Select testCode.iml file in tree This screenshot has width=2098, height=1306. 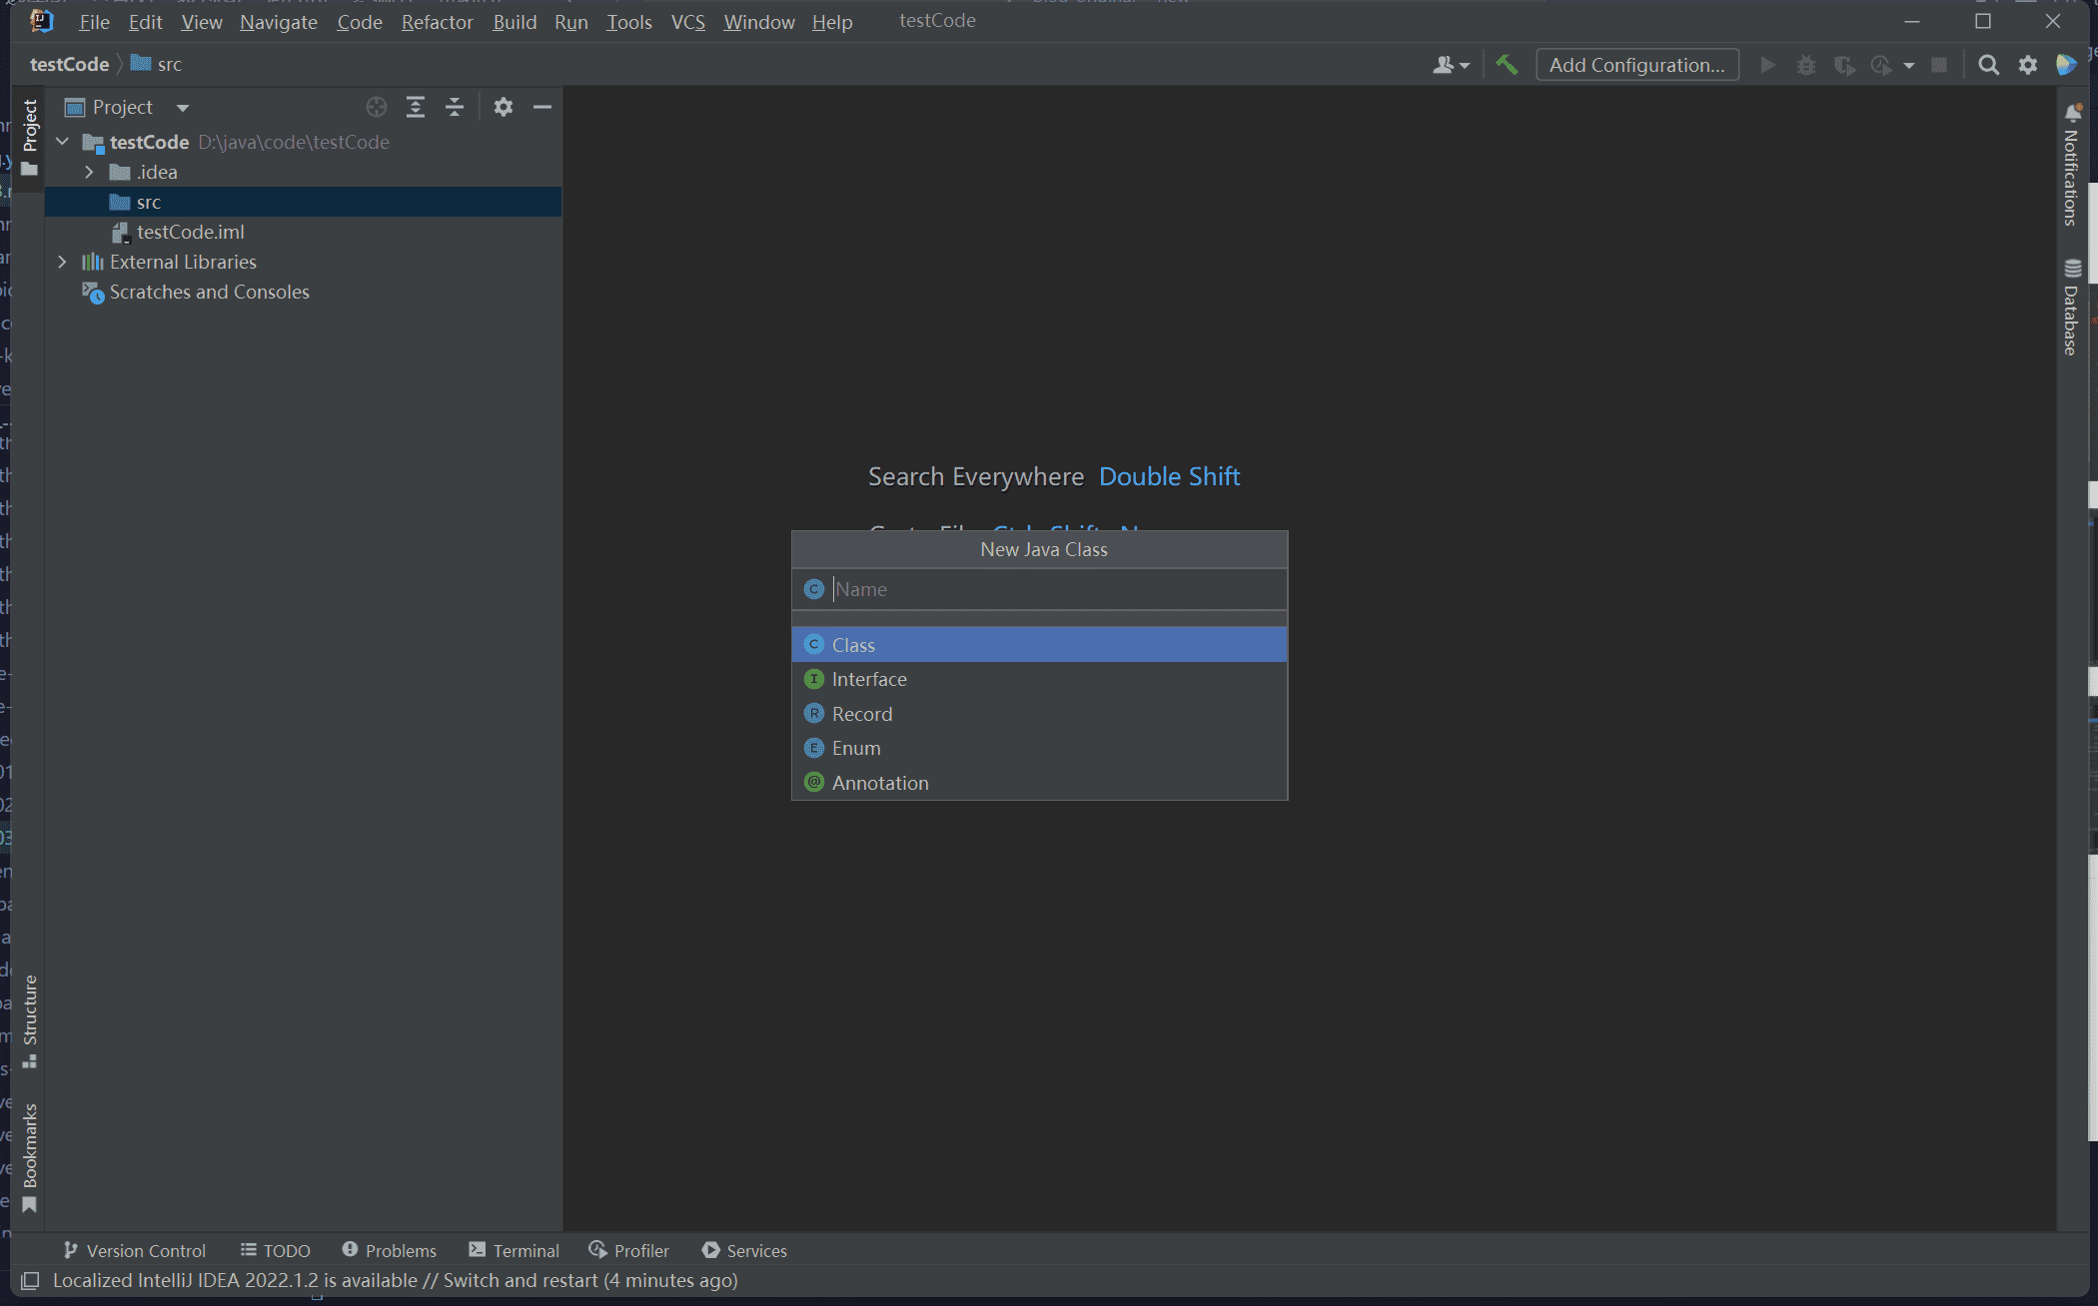[304, 232]
